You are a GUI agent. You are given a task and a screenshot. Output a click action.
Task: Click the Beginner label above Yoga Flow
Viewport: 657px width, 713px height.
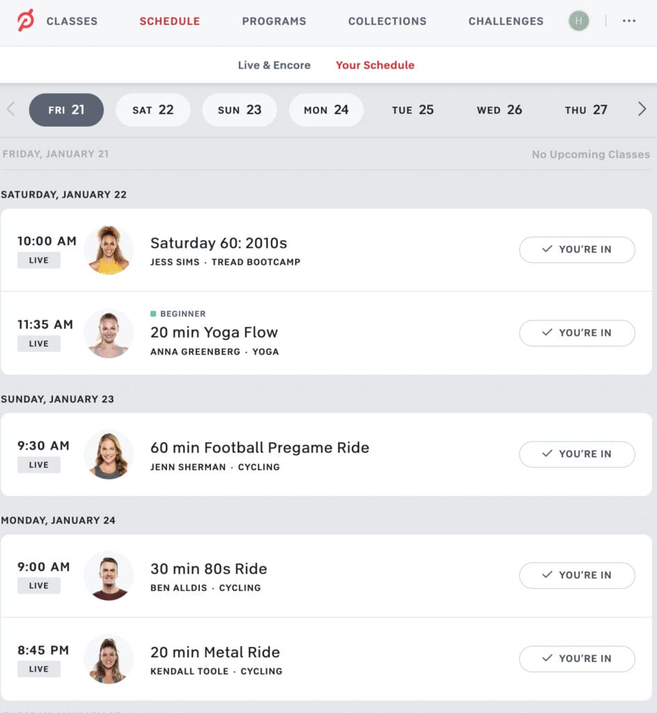point(178,314)
